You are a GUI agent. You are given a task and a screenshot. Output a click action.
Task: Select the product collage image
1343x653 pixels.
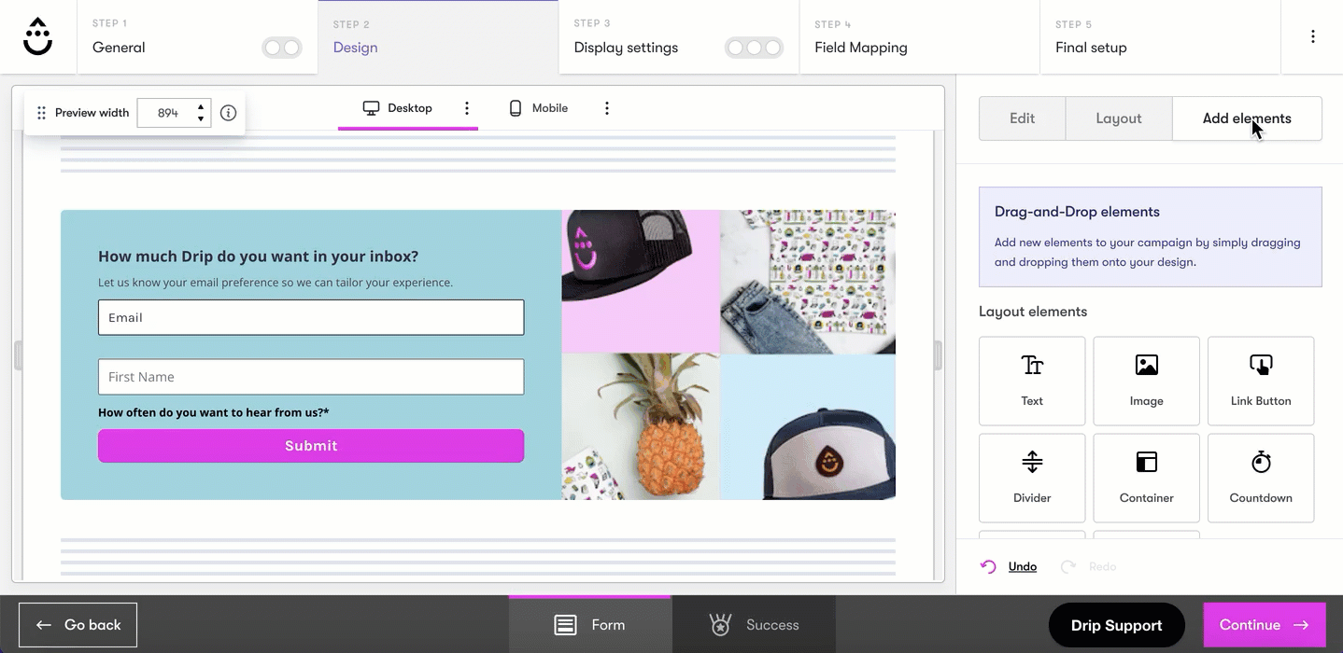click(x=728, y=354)
